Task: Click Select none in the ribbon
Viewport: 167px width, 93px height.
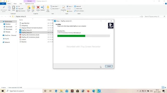Action: click(78, 9)
